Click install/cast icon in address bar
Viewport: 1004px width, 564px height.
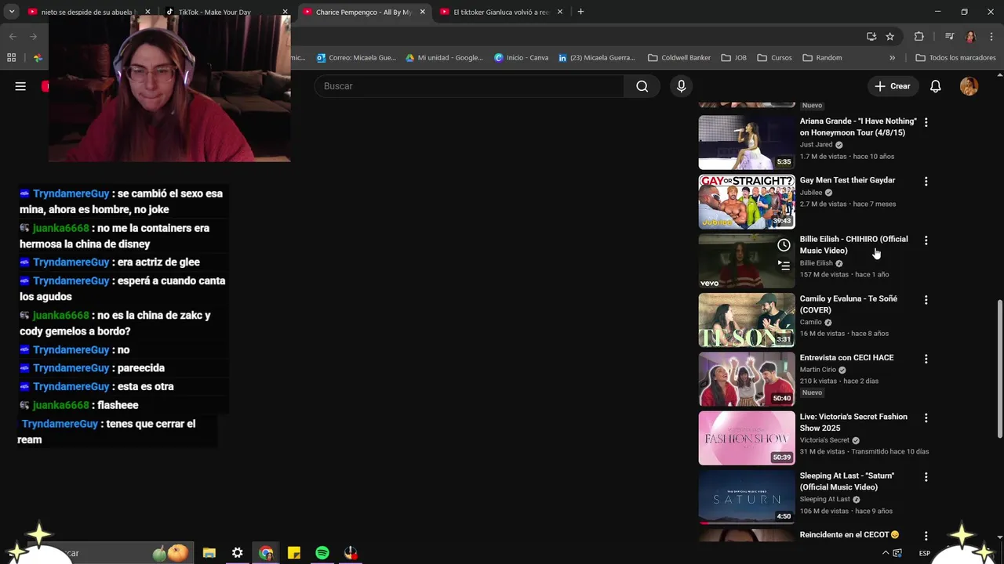[871, 36]
